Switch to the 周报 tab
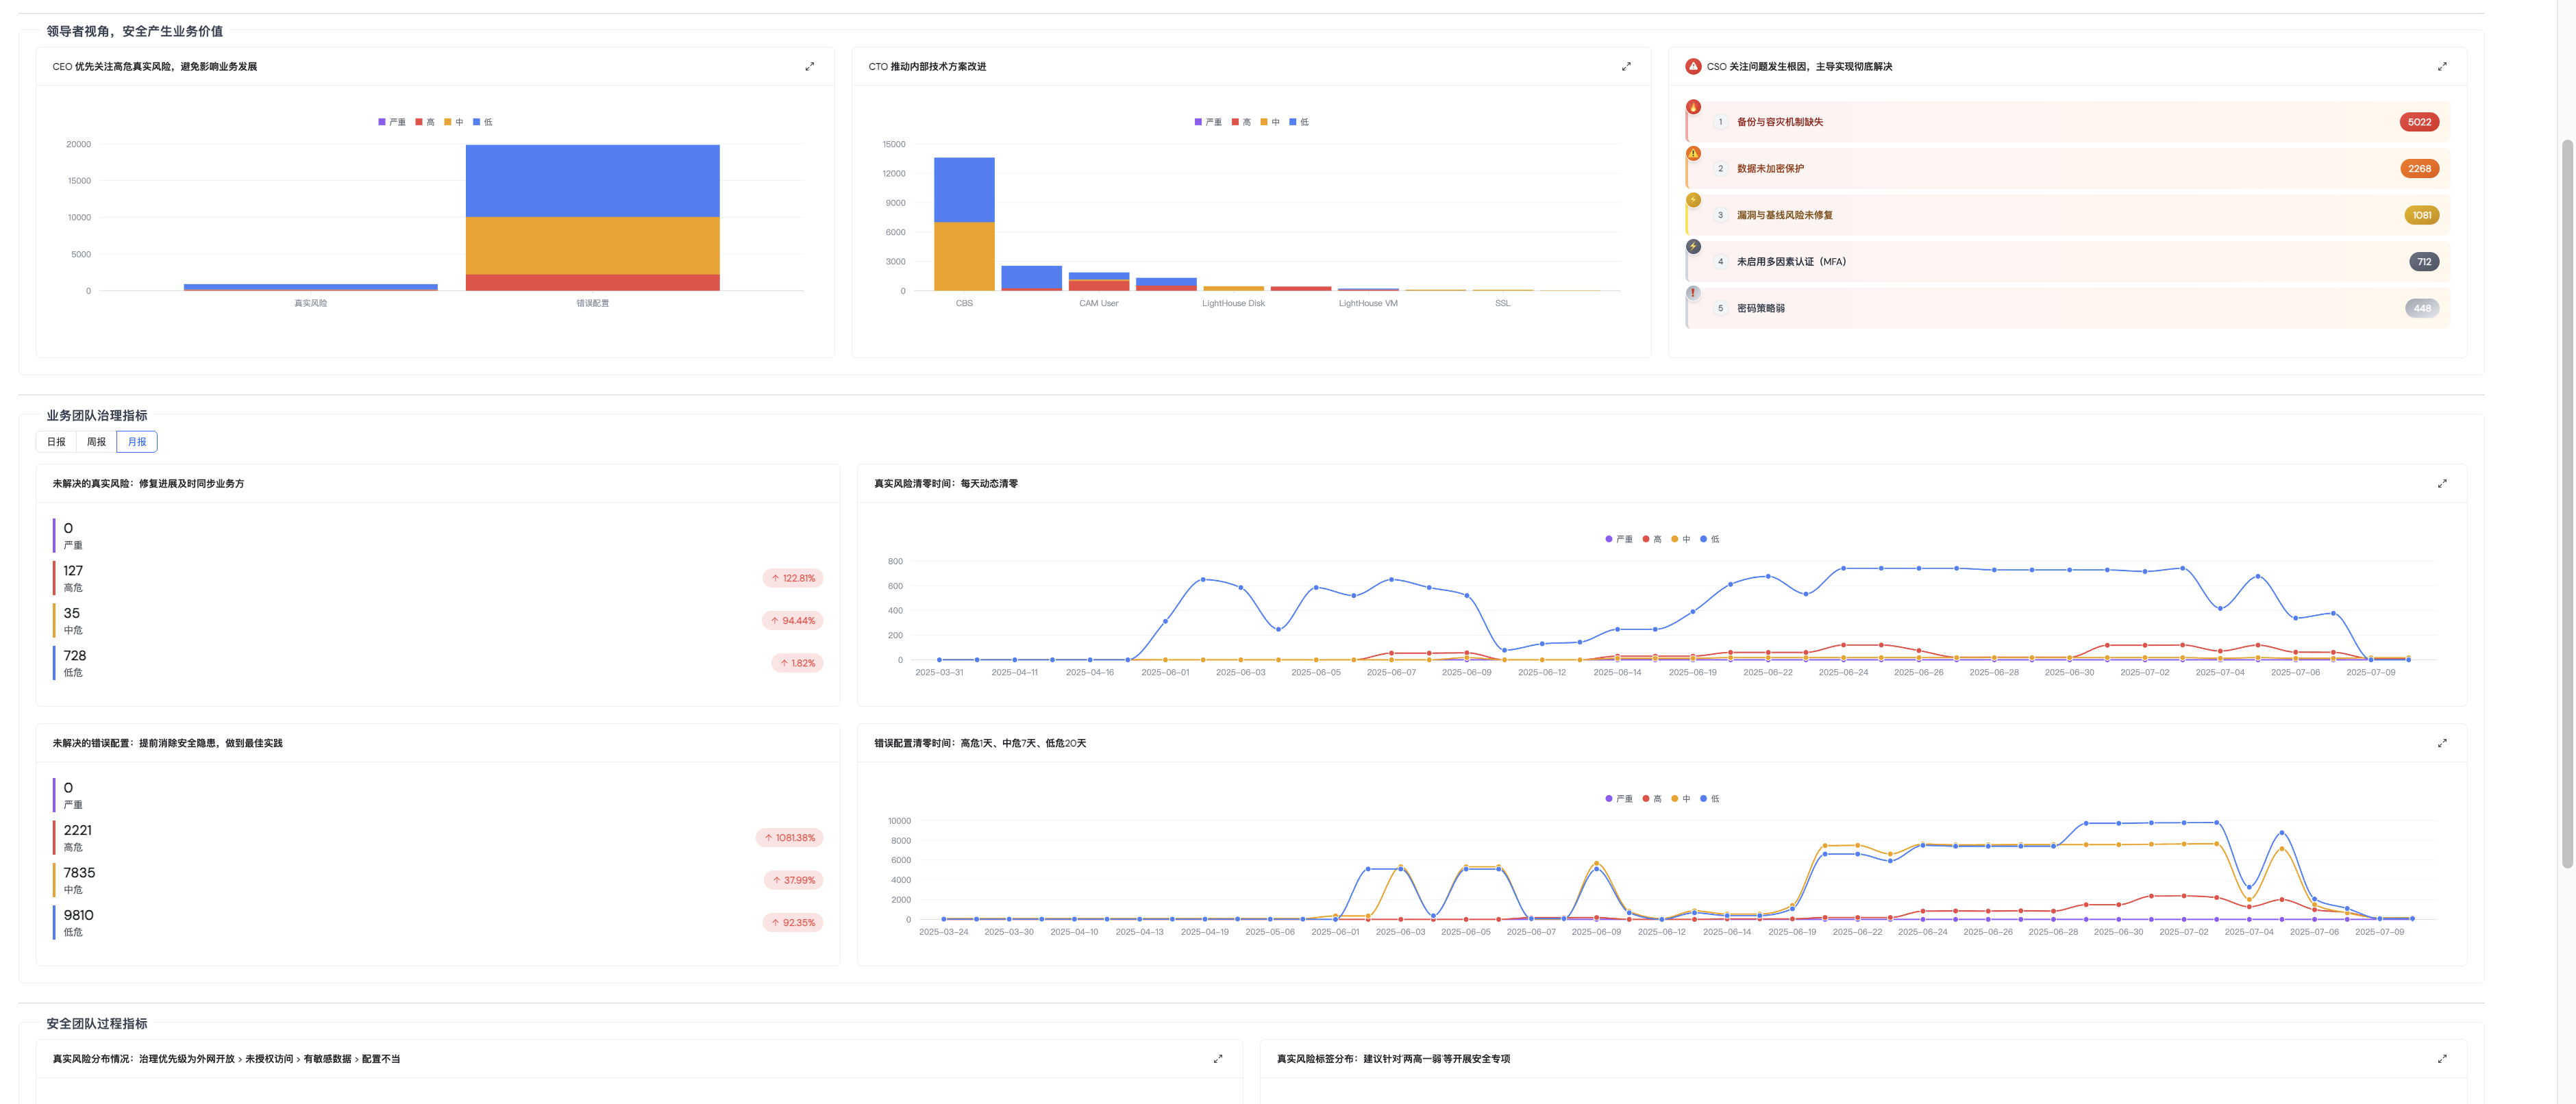 (x=96, y=442)
